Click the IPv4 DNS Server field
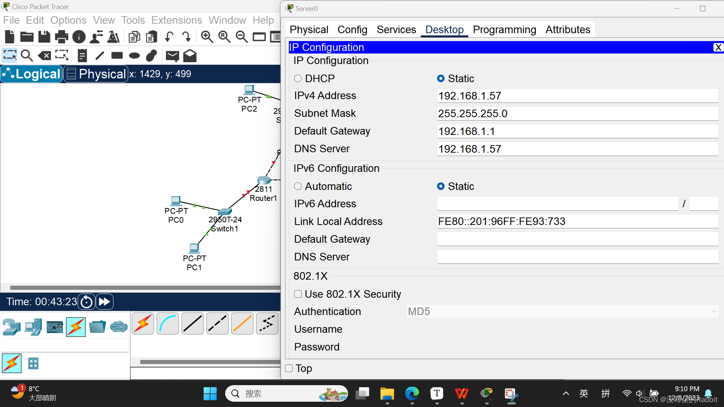Viewport: 724px width, 407px height. pyautogui.click(x=578, y=149)
